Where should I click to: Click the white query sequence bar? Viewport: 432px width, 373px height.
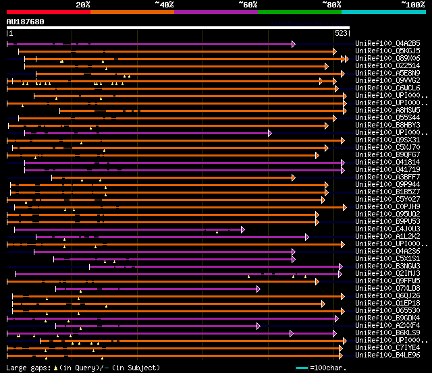[178, 28]
